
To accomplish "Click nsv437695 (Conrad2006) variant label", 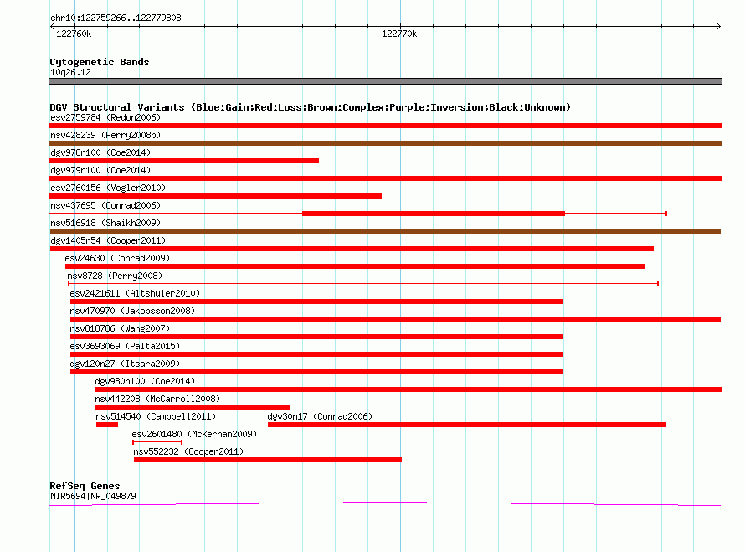I will pos(105,205).
